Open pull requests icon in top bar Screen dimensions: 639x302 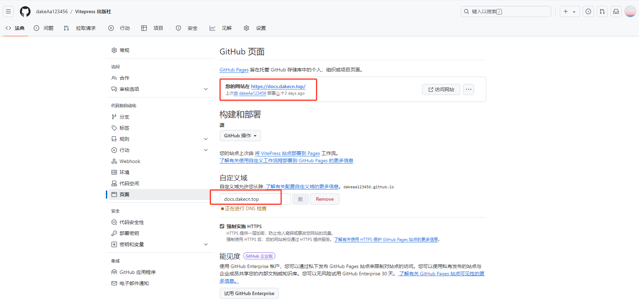point(602,11)
